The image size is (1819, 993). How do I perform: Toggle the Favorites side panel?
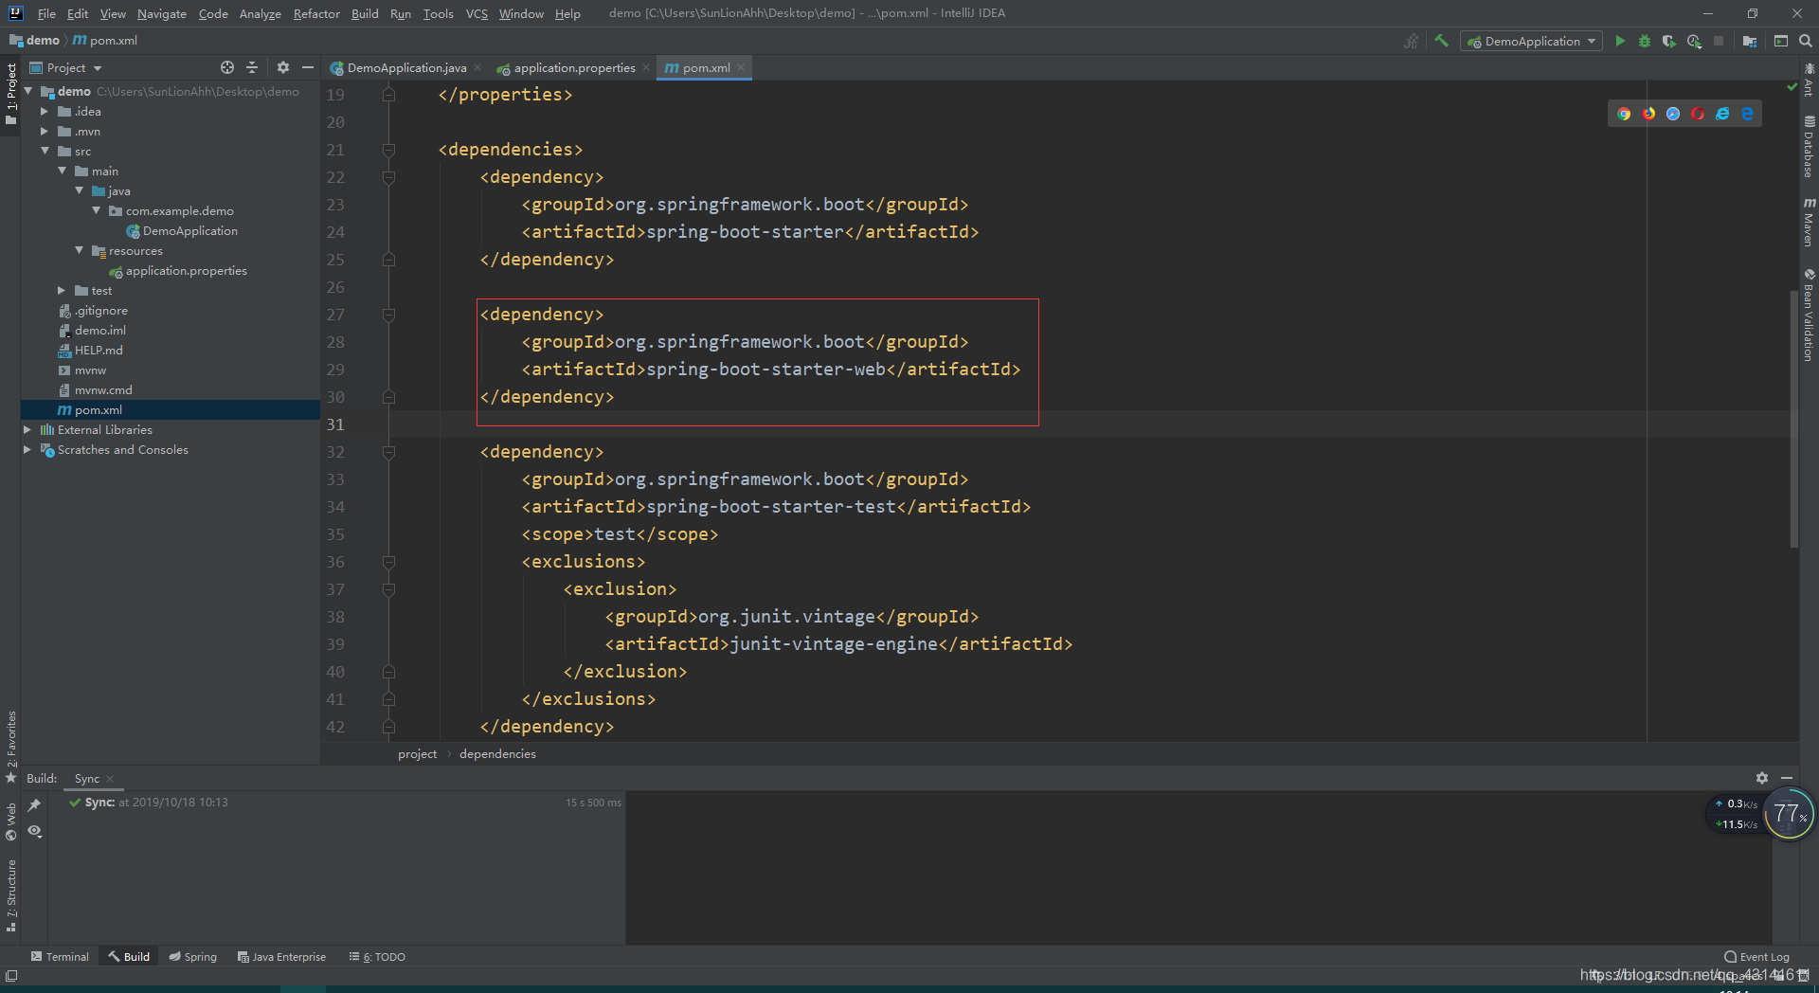pos(10,747)
